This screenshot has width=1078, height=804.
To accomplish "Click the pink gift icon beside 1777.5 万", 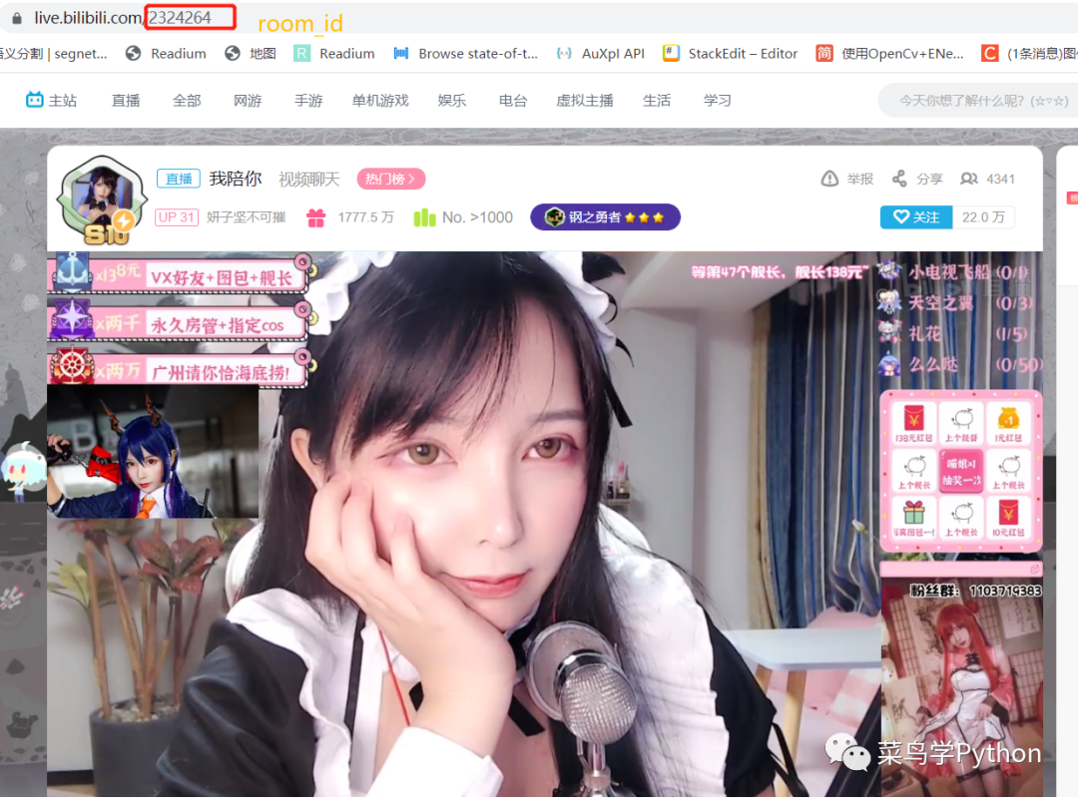I will [x=316, y=217].
